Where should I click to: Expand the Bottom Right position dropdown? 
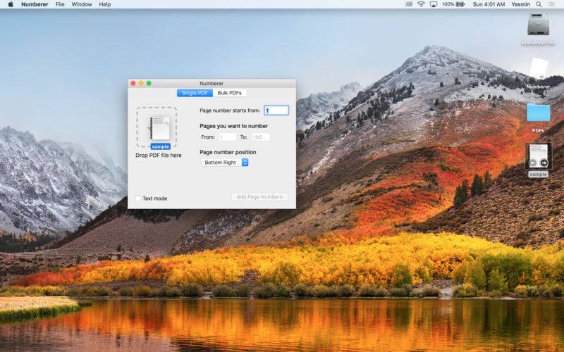pyautogui.click(x=225, y=163)
